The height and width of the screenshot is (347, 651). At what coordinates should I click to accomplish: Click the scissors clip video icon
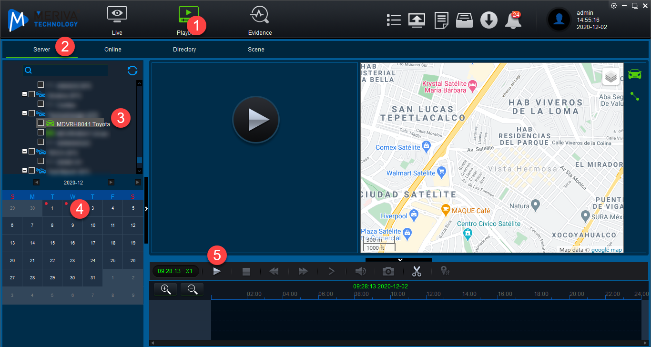417,271
